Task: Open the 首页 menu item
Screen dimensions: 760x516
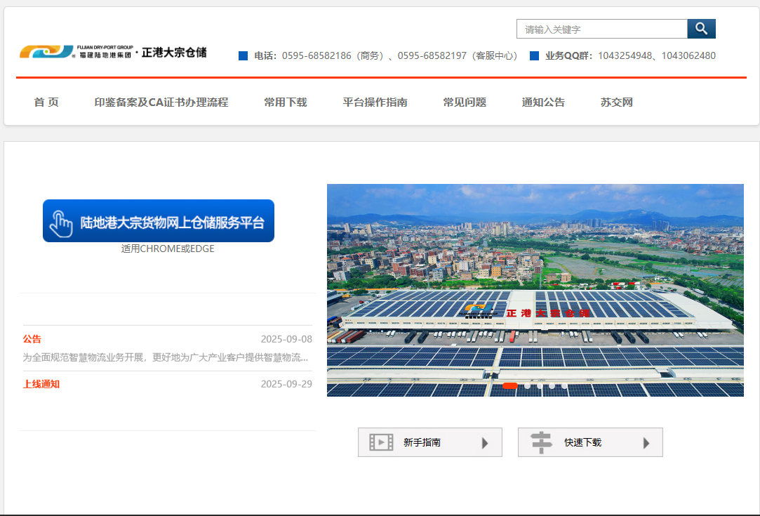Action: pos(46,102)
